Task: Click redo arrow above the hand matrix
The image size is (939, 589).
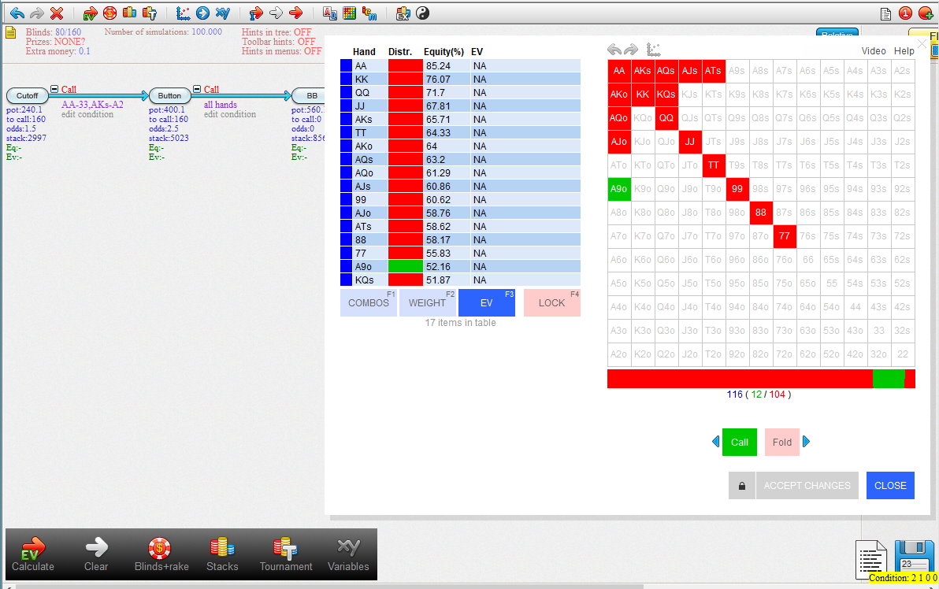Action: [x=630, y=50]
